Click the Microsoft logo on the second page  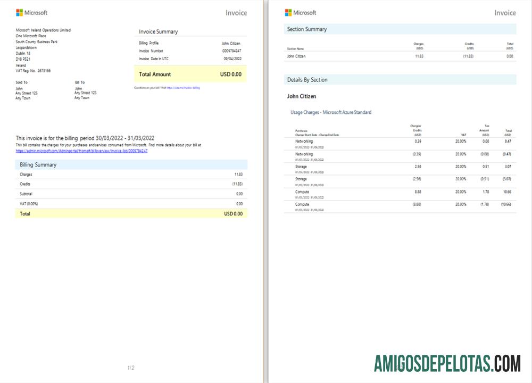[x=301, y=13]
